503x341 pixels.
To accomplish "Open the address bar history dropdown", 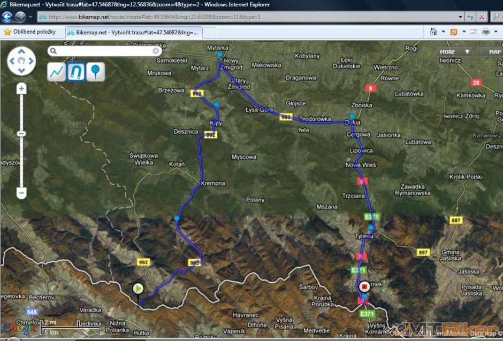I will (x=461, y=17).
